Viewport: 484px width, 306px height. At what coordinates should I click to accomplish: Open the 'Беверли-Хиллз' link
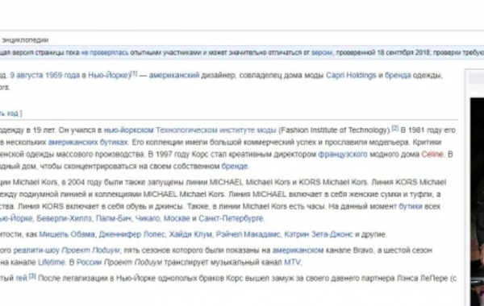[x=65, y=218]
